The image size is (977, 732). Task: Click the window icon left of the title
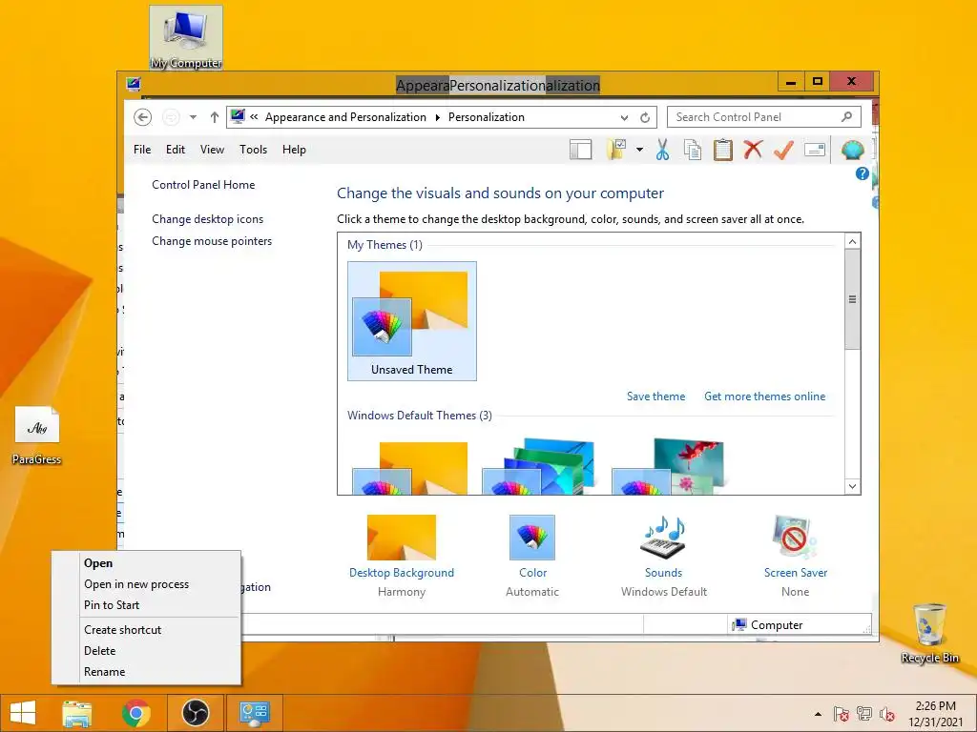[x=133, y=84]
